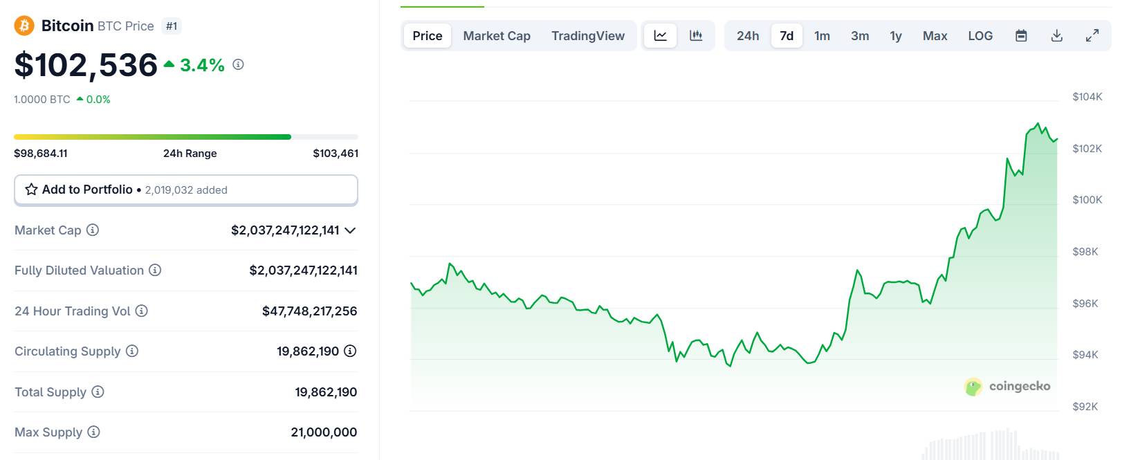The height and width of the screenshot is (460, 1129).
Task: Click the info icon next to 3.4% change
Action: pyautogui.click(x=238, y=64)
